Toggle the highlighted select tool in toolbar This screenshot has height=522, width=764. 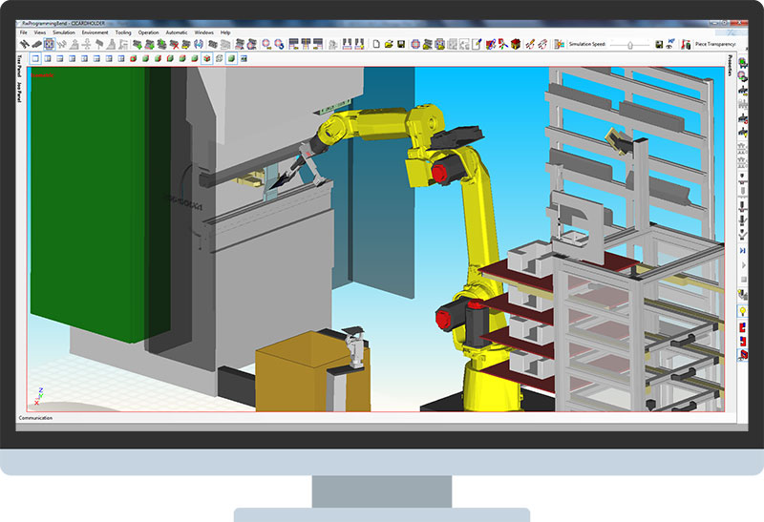click(x=50, y=44)
